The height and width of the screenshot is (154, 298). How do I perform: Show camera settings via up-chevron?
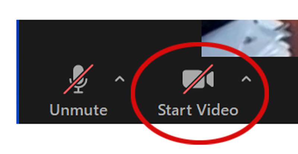[246, 79]
